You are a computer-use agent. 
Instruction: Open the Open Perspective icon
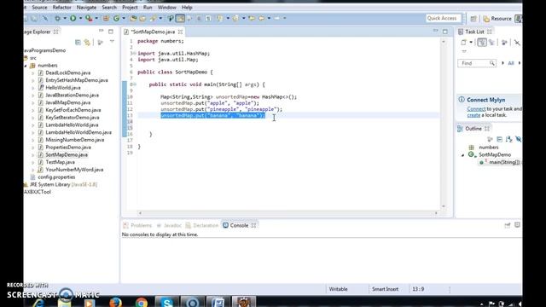point(473,19)
